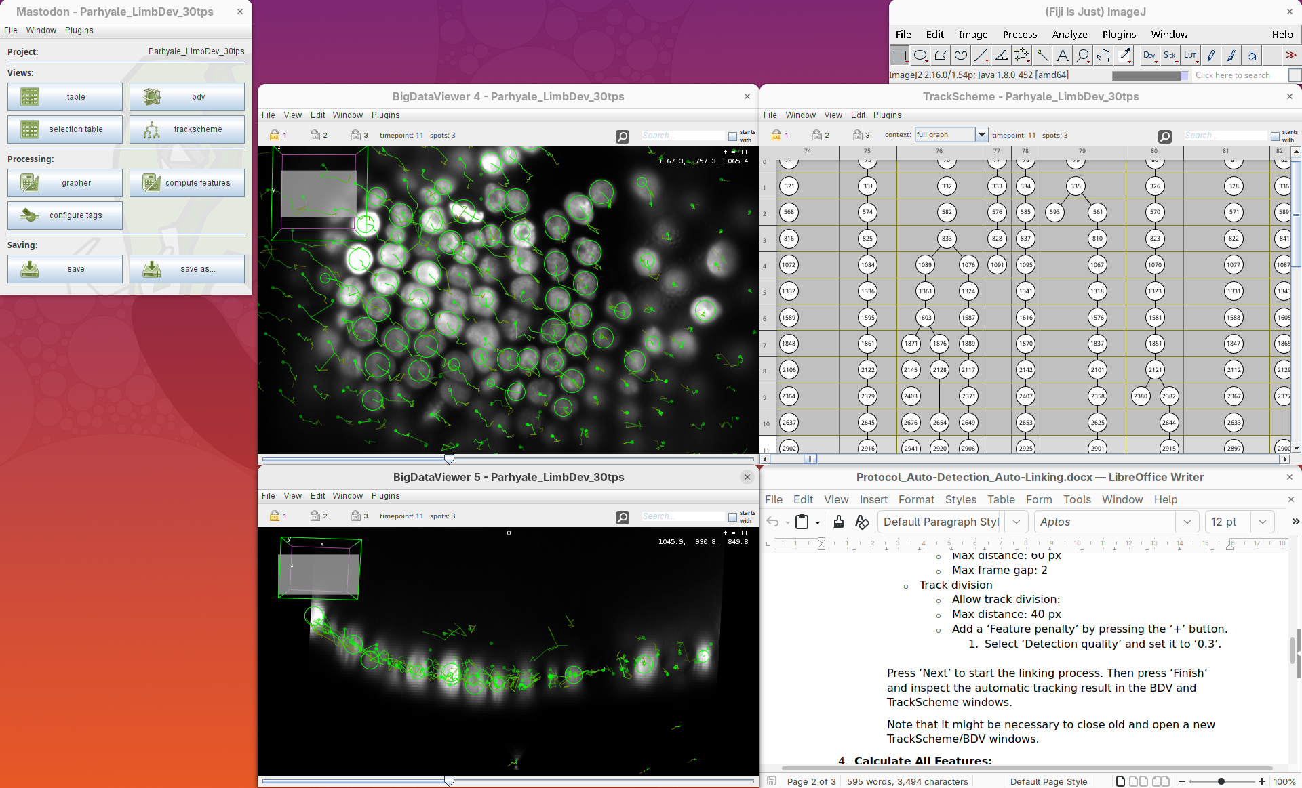Viewport: 1302px width, 788px height.
Task: Open the search icon in TrackScheme toolbar
Action: point(1164,136)
